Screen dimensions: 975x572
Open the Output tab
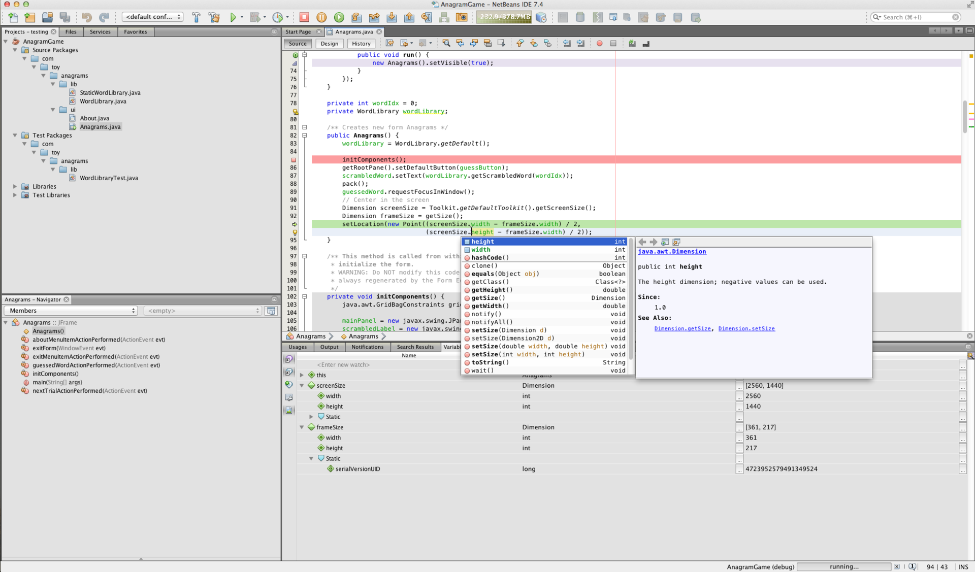click(x=329, y=347)
